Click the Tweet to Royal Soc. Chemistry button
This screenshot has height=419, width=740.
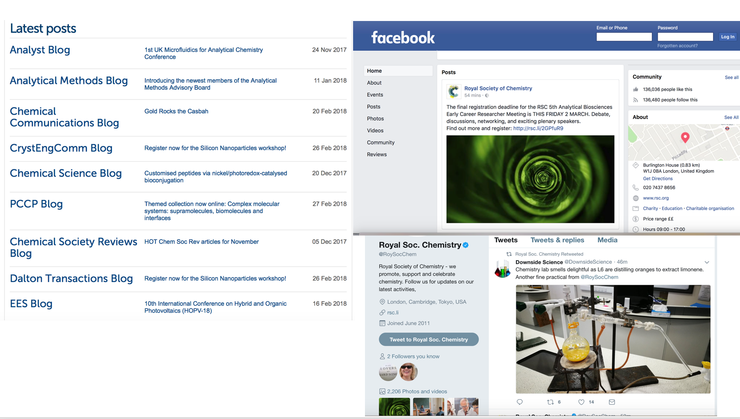(428, 339)
